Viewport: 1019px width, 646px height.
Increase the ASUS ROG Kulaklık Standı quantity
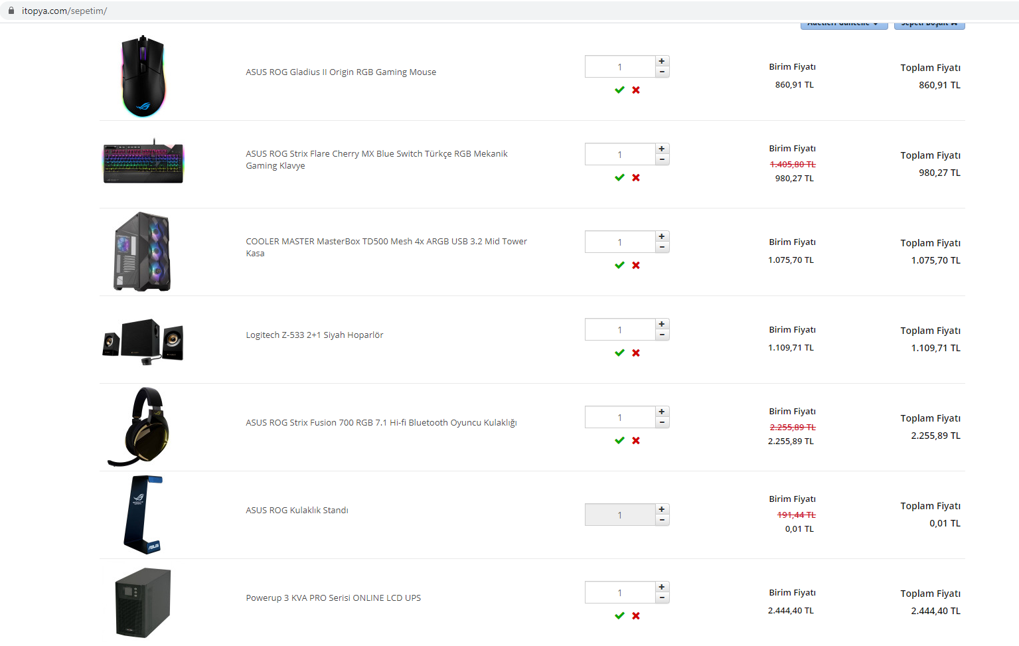point(662,509)
